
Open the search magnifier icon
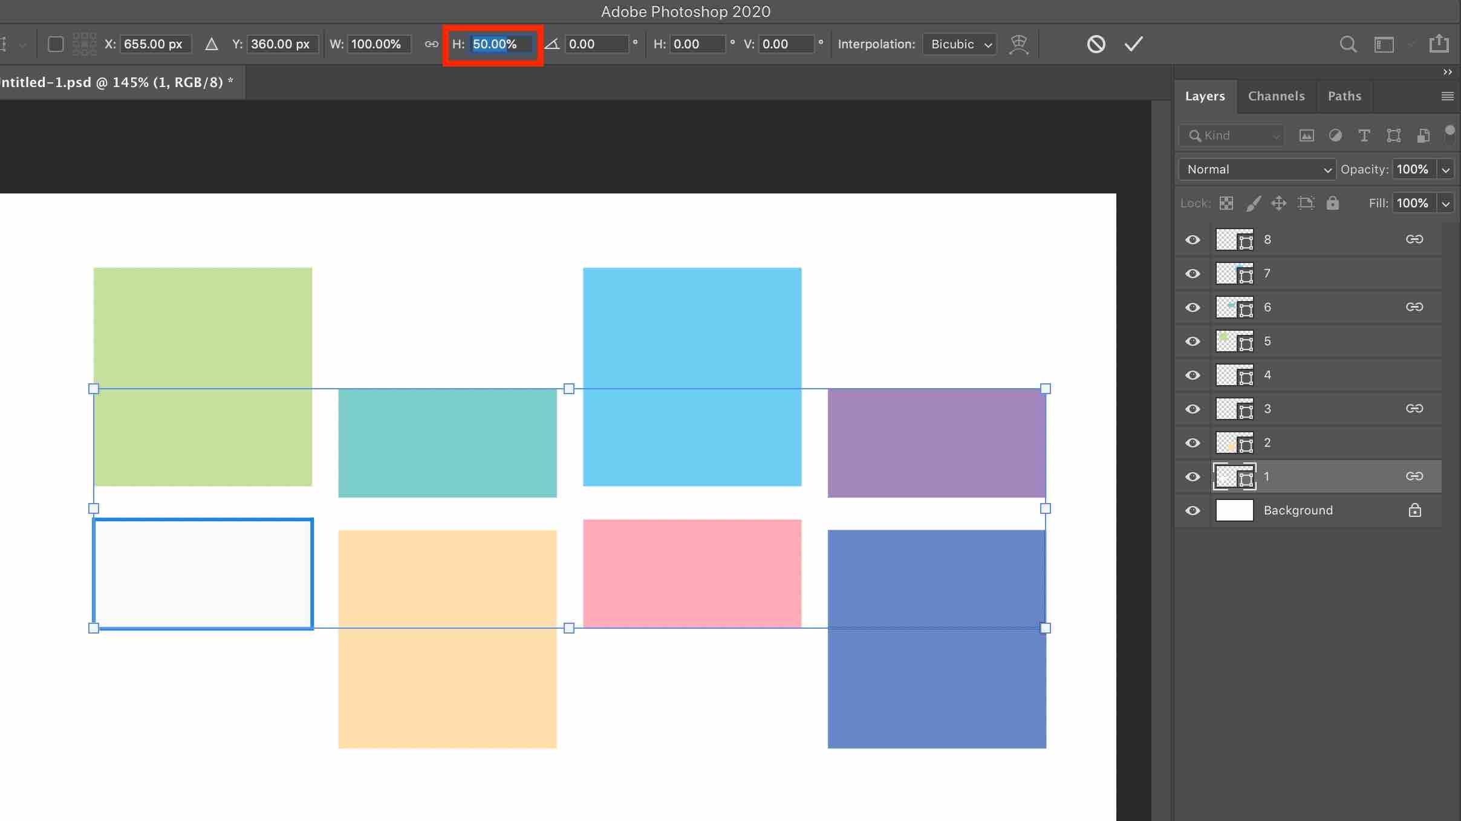[1347, 44]
